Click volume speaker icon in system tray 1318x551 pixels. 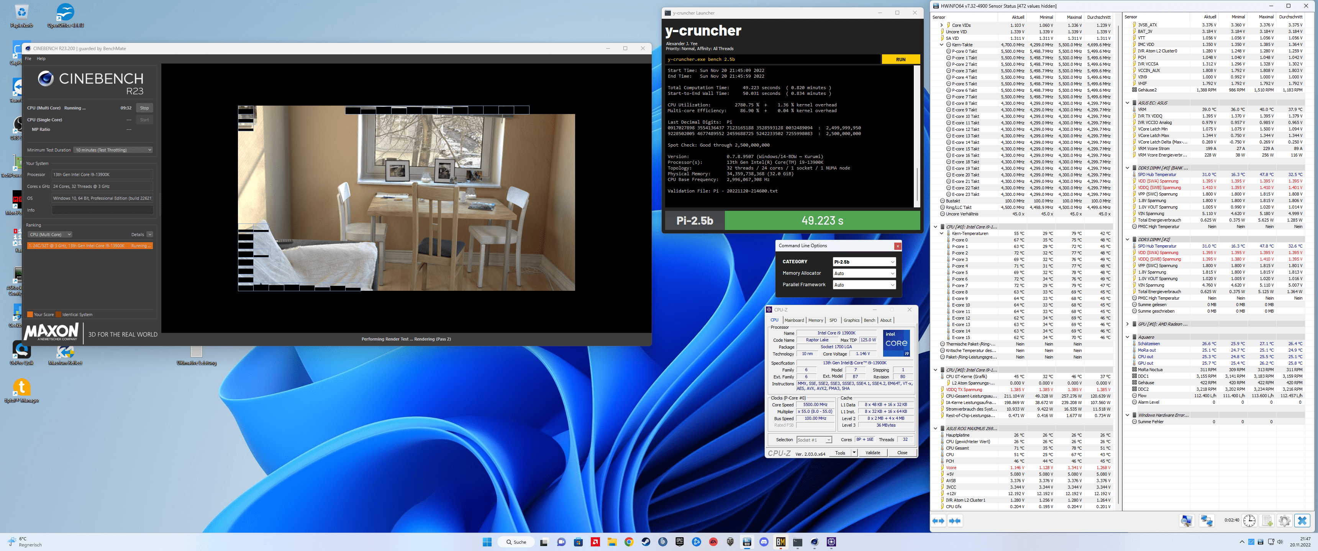pyautogui.click(x=1280, y=542)
